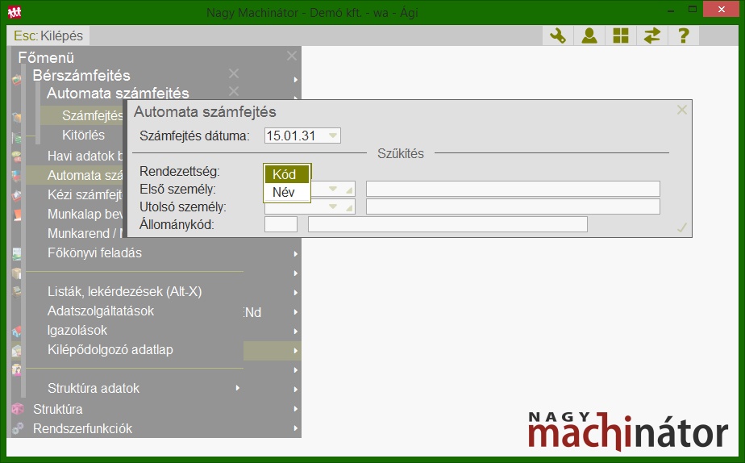This screenshot has height=463, width=745.
Task: Close the Automata számfejtés submenu panel
Action: click(x=233, y=91)
